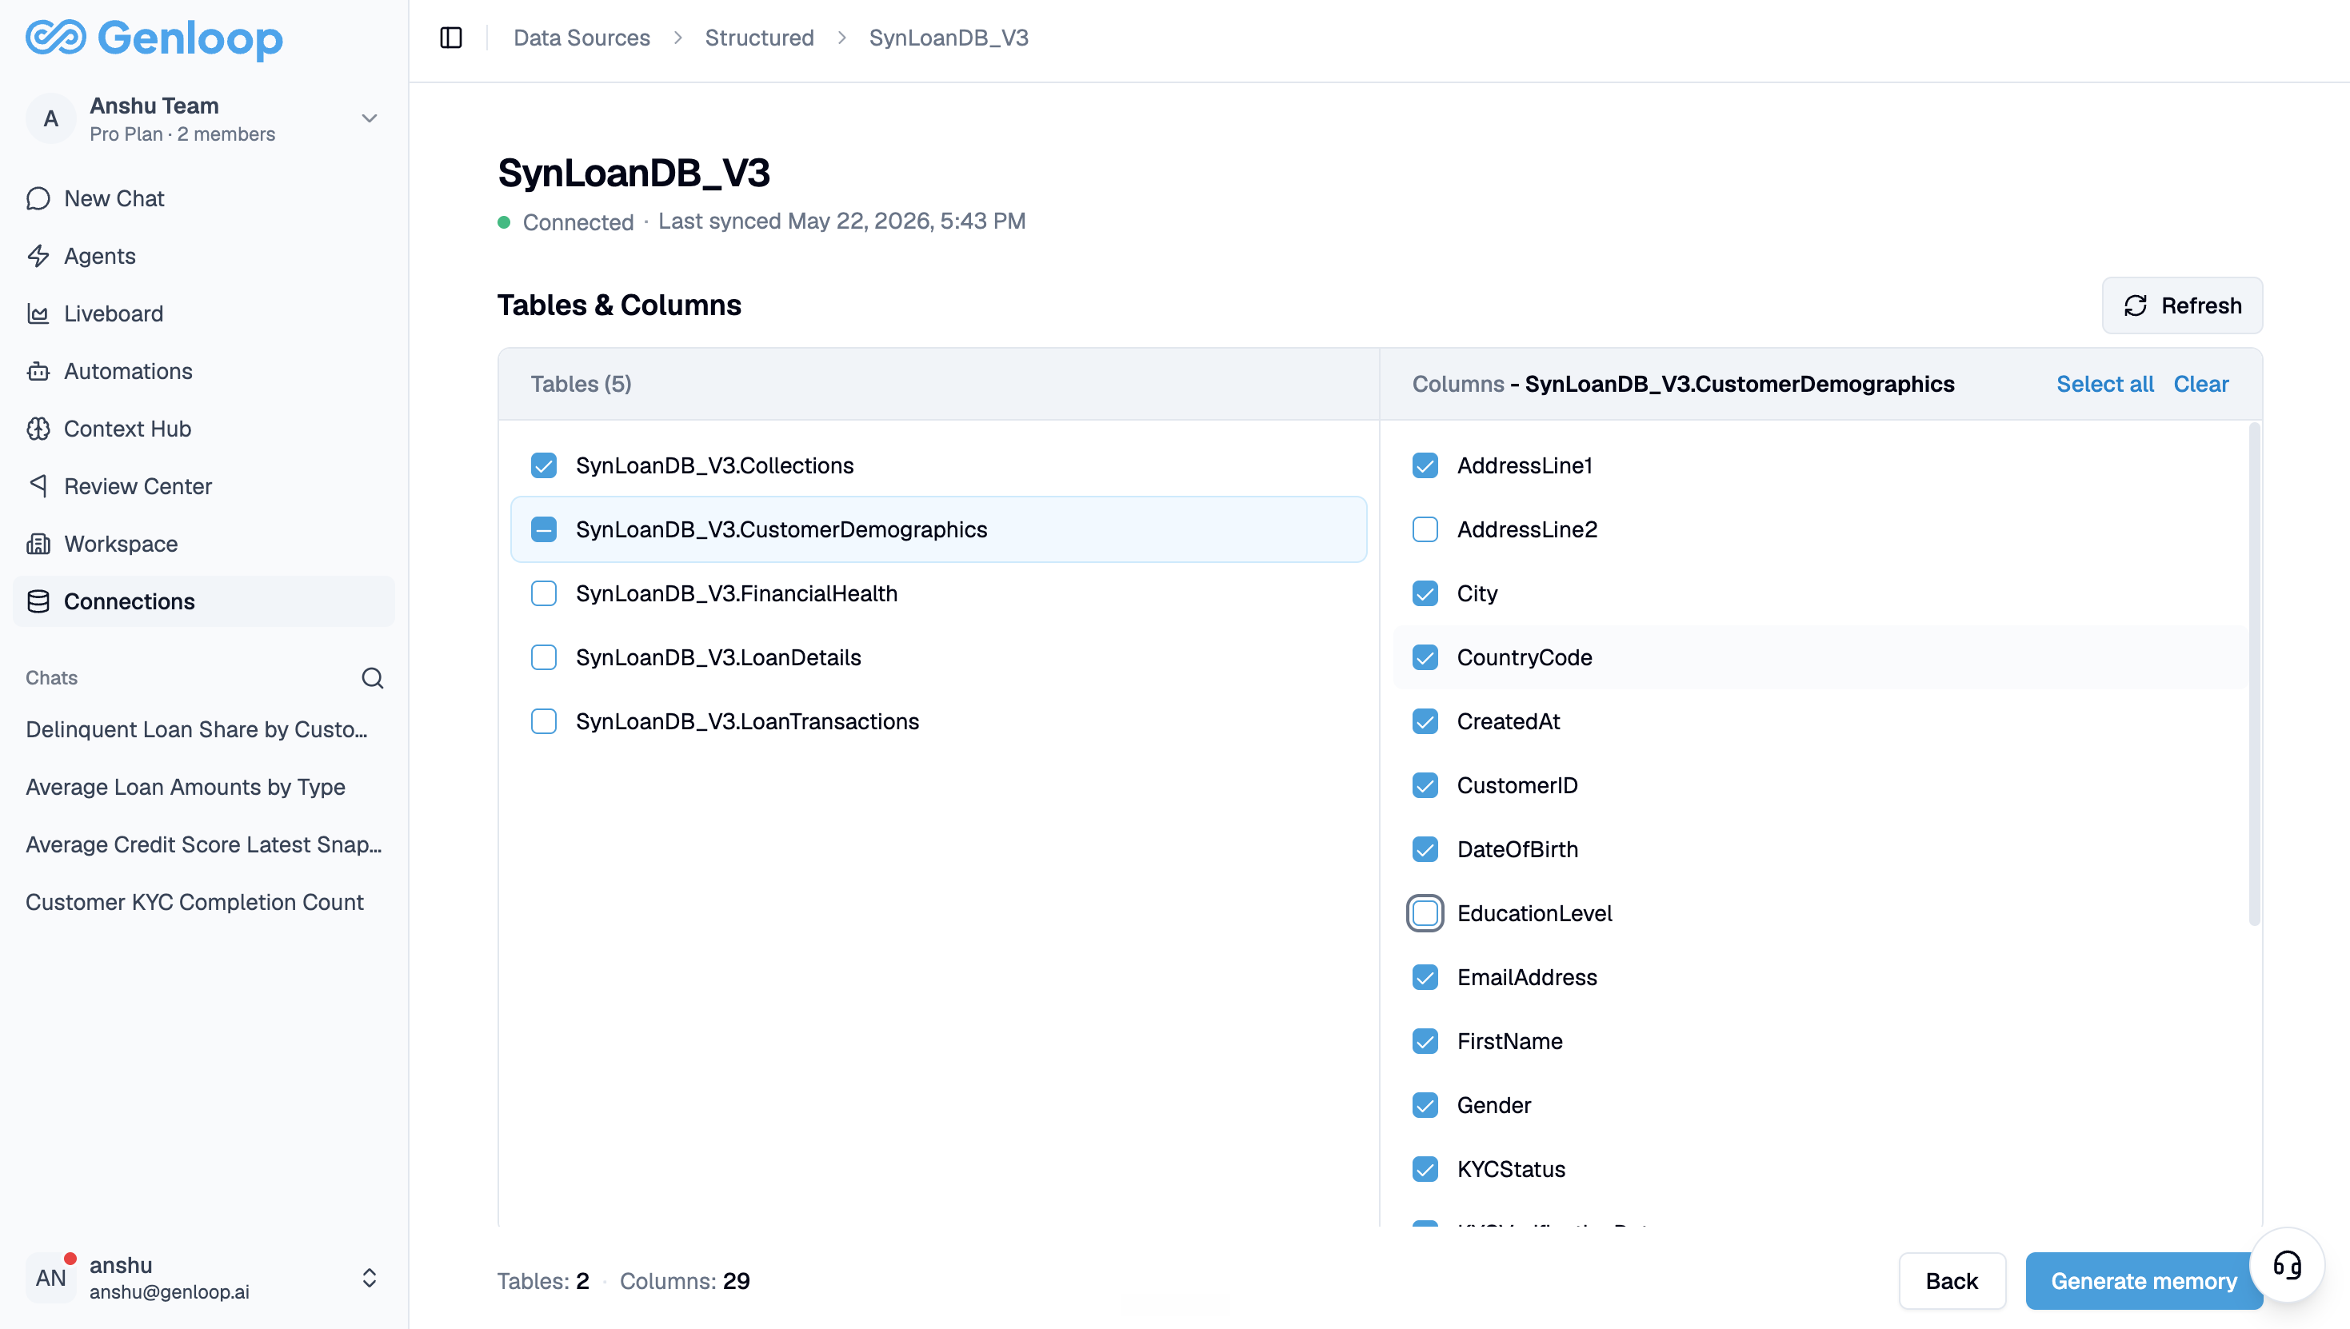Uncheck the KYCStatus column checkbox
This screenshot has height=1329, width=2350.
1425,1168
